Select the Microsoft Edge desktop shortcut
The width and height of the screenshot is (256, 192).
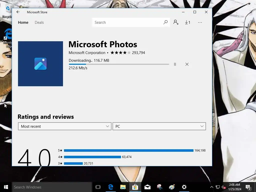click(7, 38)
